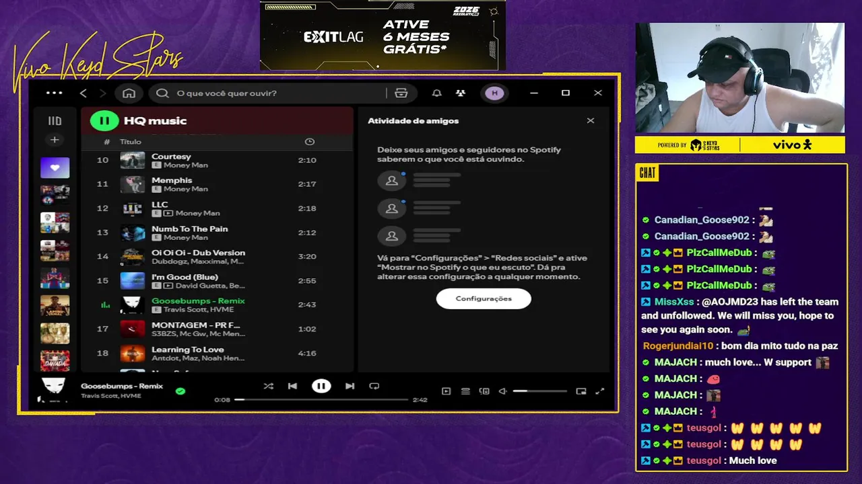Select the track 'MONTAGEM - PR F...'

[196, 325]
